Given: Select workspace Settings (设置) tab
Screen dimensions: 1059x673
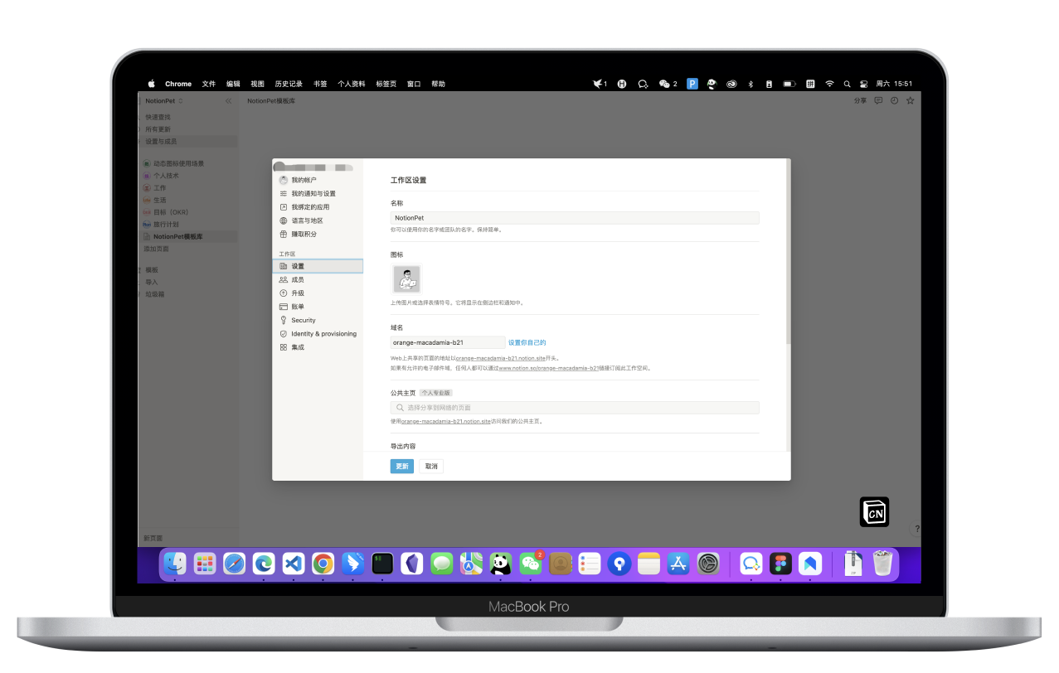Looking at the screenshot, I should click(x=318, y=266).
